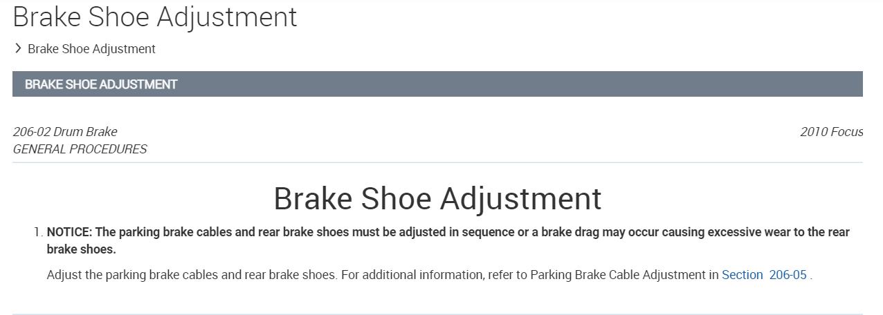Click the step number 1
Screen dimensions: 883x315
(x=38, y=232)
